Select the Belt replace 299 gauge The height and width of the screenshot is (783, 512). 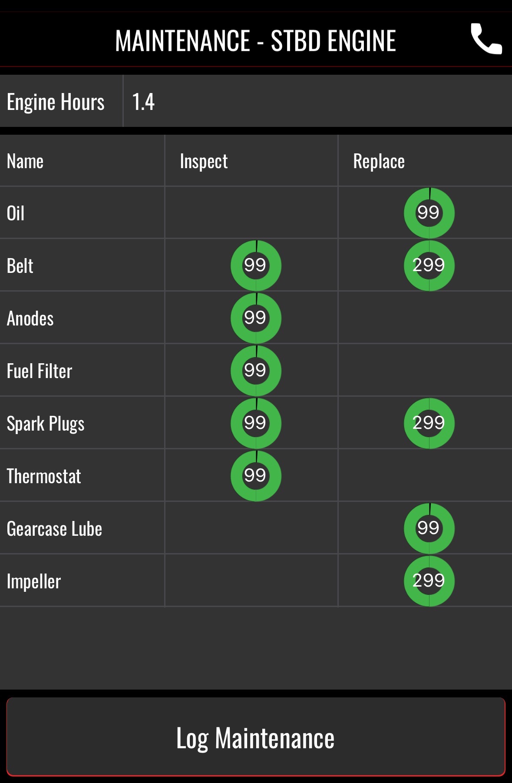click(429, 265)
